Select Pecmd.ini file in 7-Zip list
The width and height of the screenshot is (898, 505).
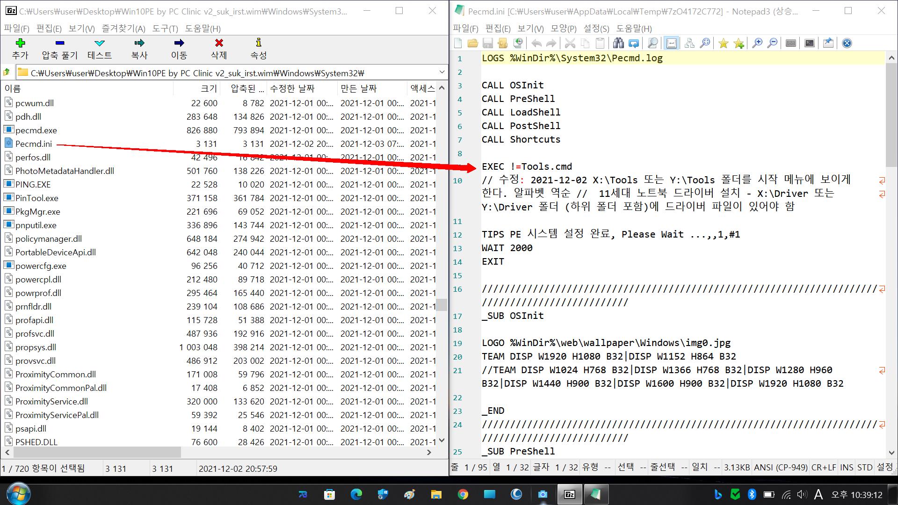click(x=34, y=144)
